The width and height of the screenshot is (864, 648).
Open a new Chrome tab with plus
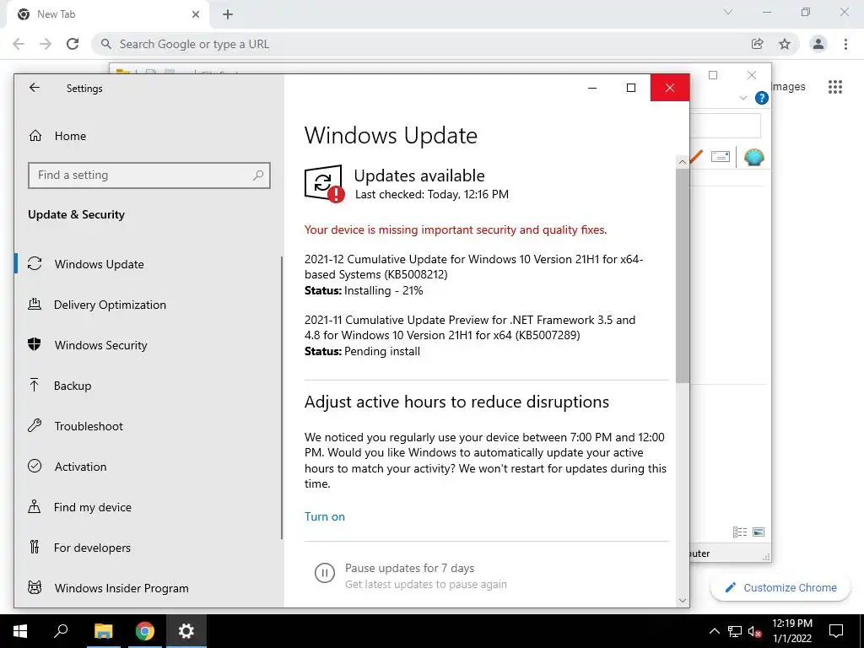click(228, 14)
